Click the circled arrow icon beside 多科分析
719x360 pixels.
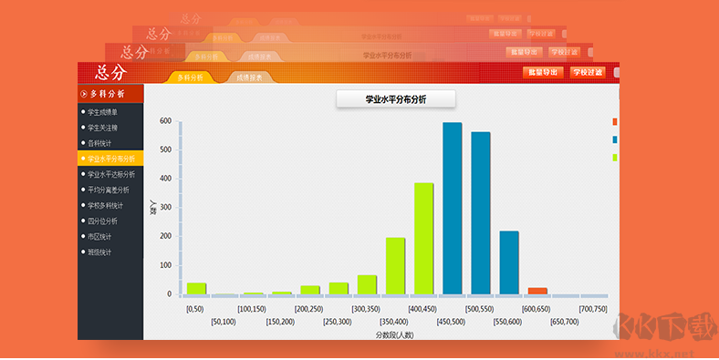click(x=84, y=94)
